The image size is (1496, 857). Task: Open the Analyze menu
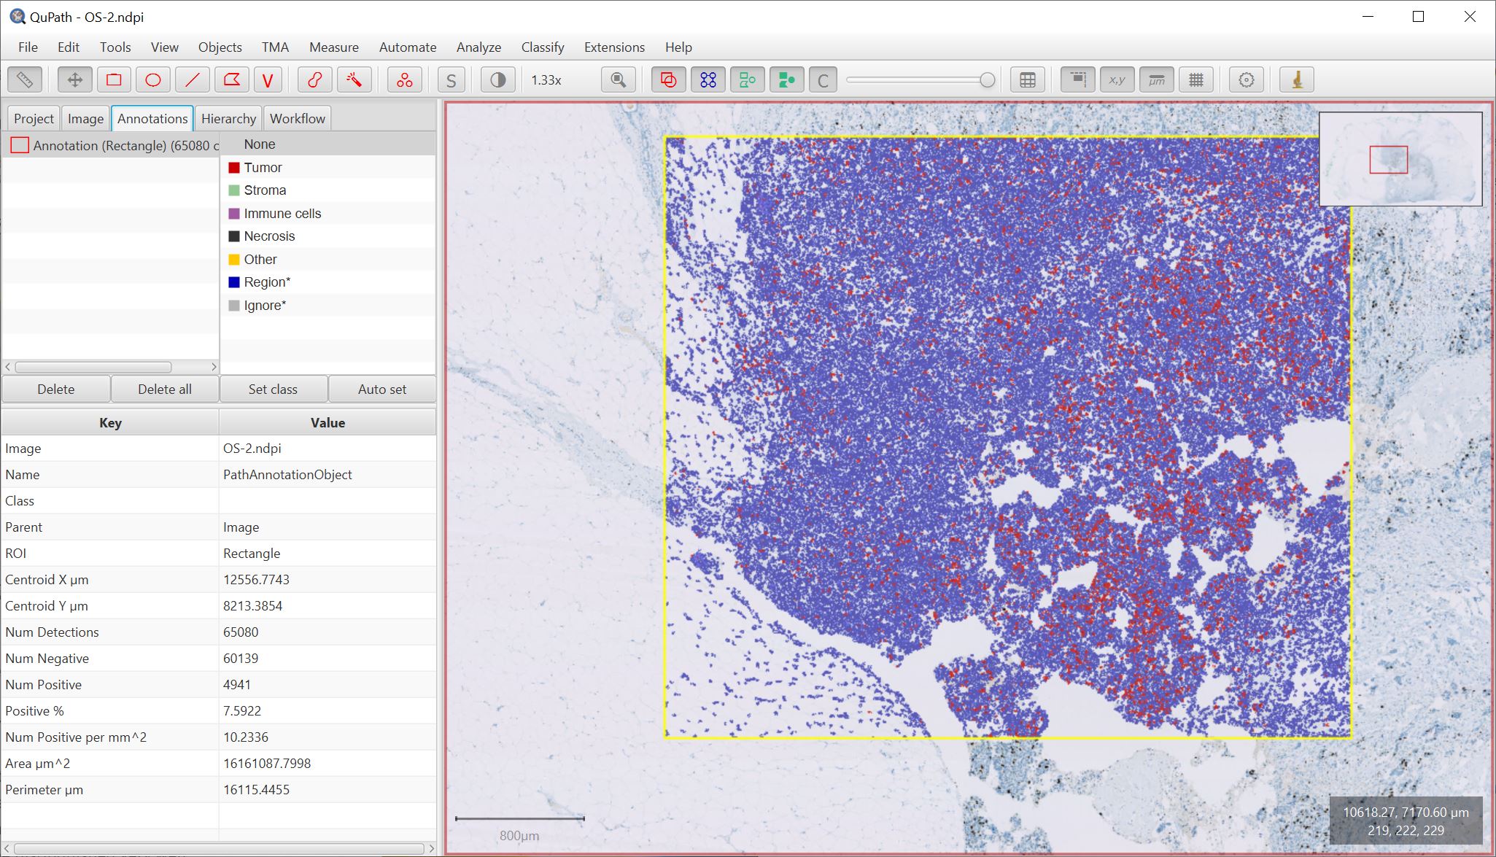point(478,46)
